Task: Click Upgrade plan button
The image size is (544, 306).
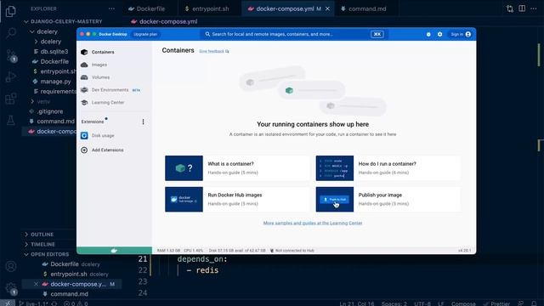Action: [x=145, y=34]
